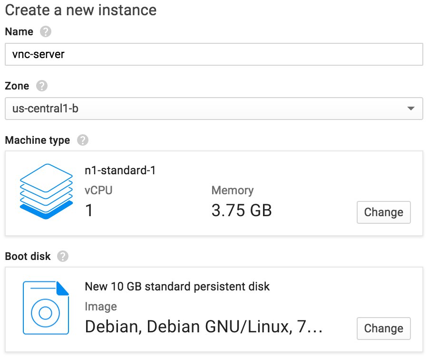Click the persistent disk image icon

pyautogui.click(x=46, y=308)
